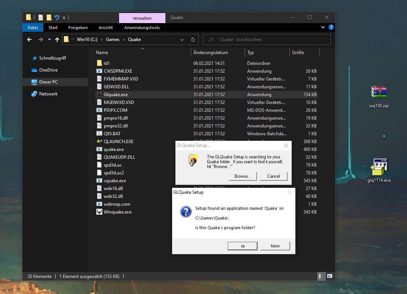Switch to the Ansicht ribbon tab
Viewport: 407px width, 294px height.
[106, 28]
